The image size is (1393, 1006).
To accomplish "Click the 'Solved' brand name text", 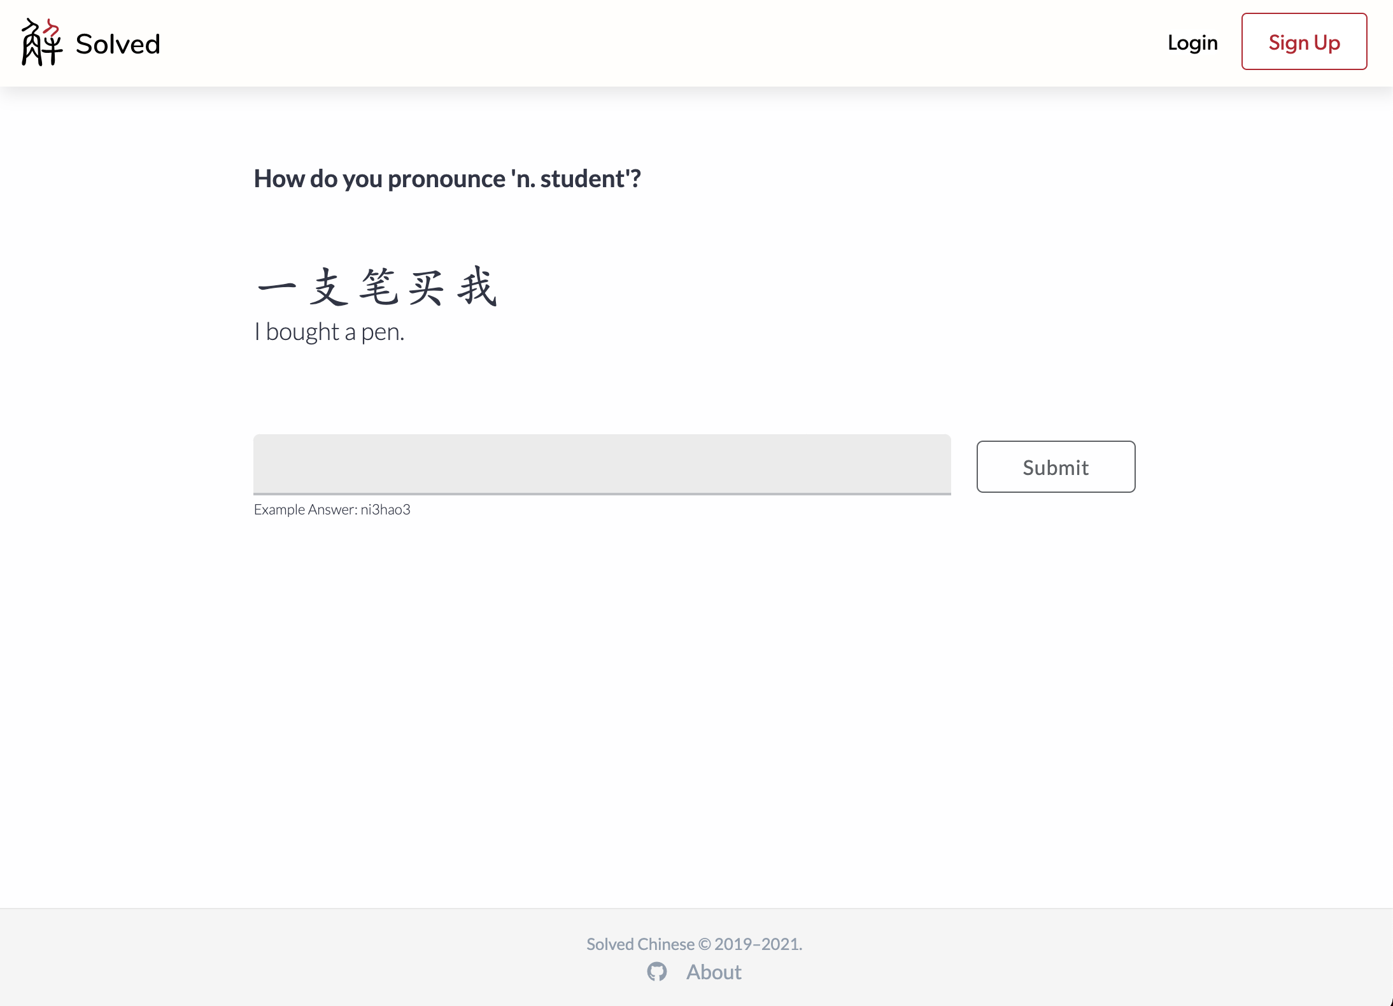I will 118,44.
